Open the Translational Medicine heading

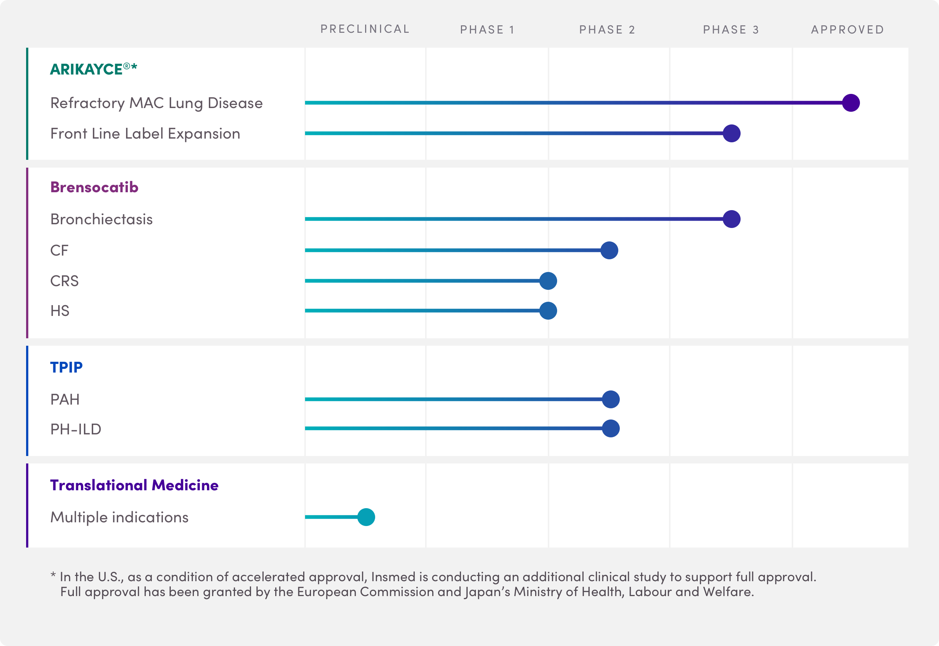click(x=134, y=485)
